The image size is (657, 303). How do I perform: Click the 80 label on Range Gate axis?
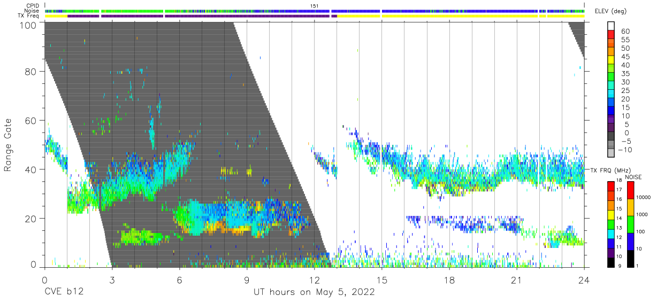click(31, 72)
